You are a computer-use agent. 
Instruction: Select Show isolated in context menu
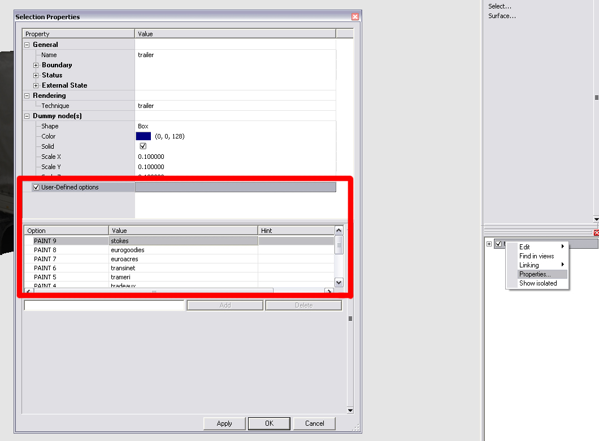pos(537,283)
